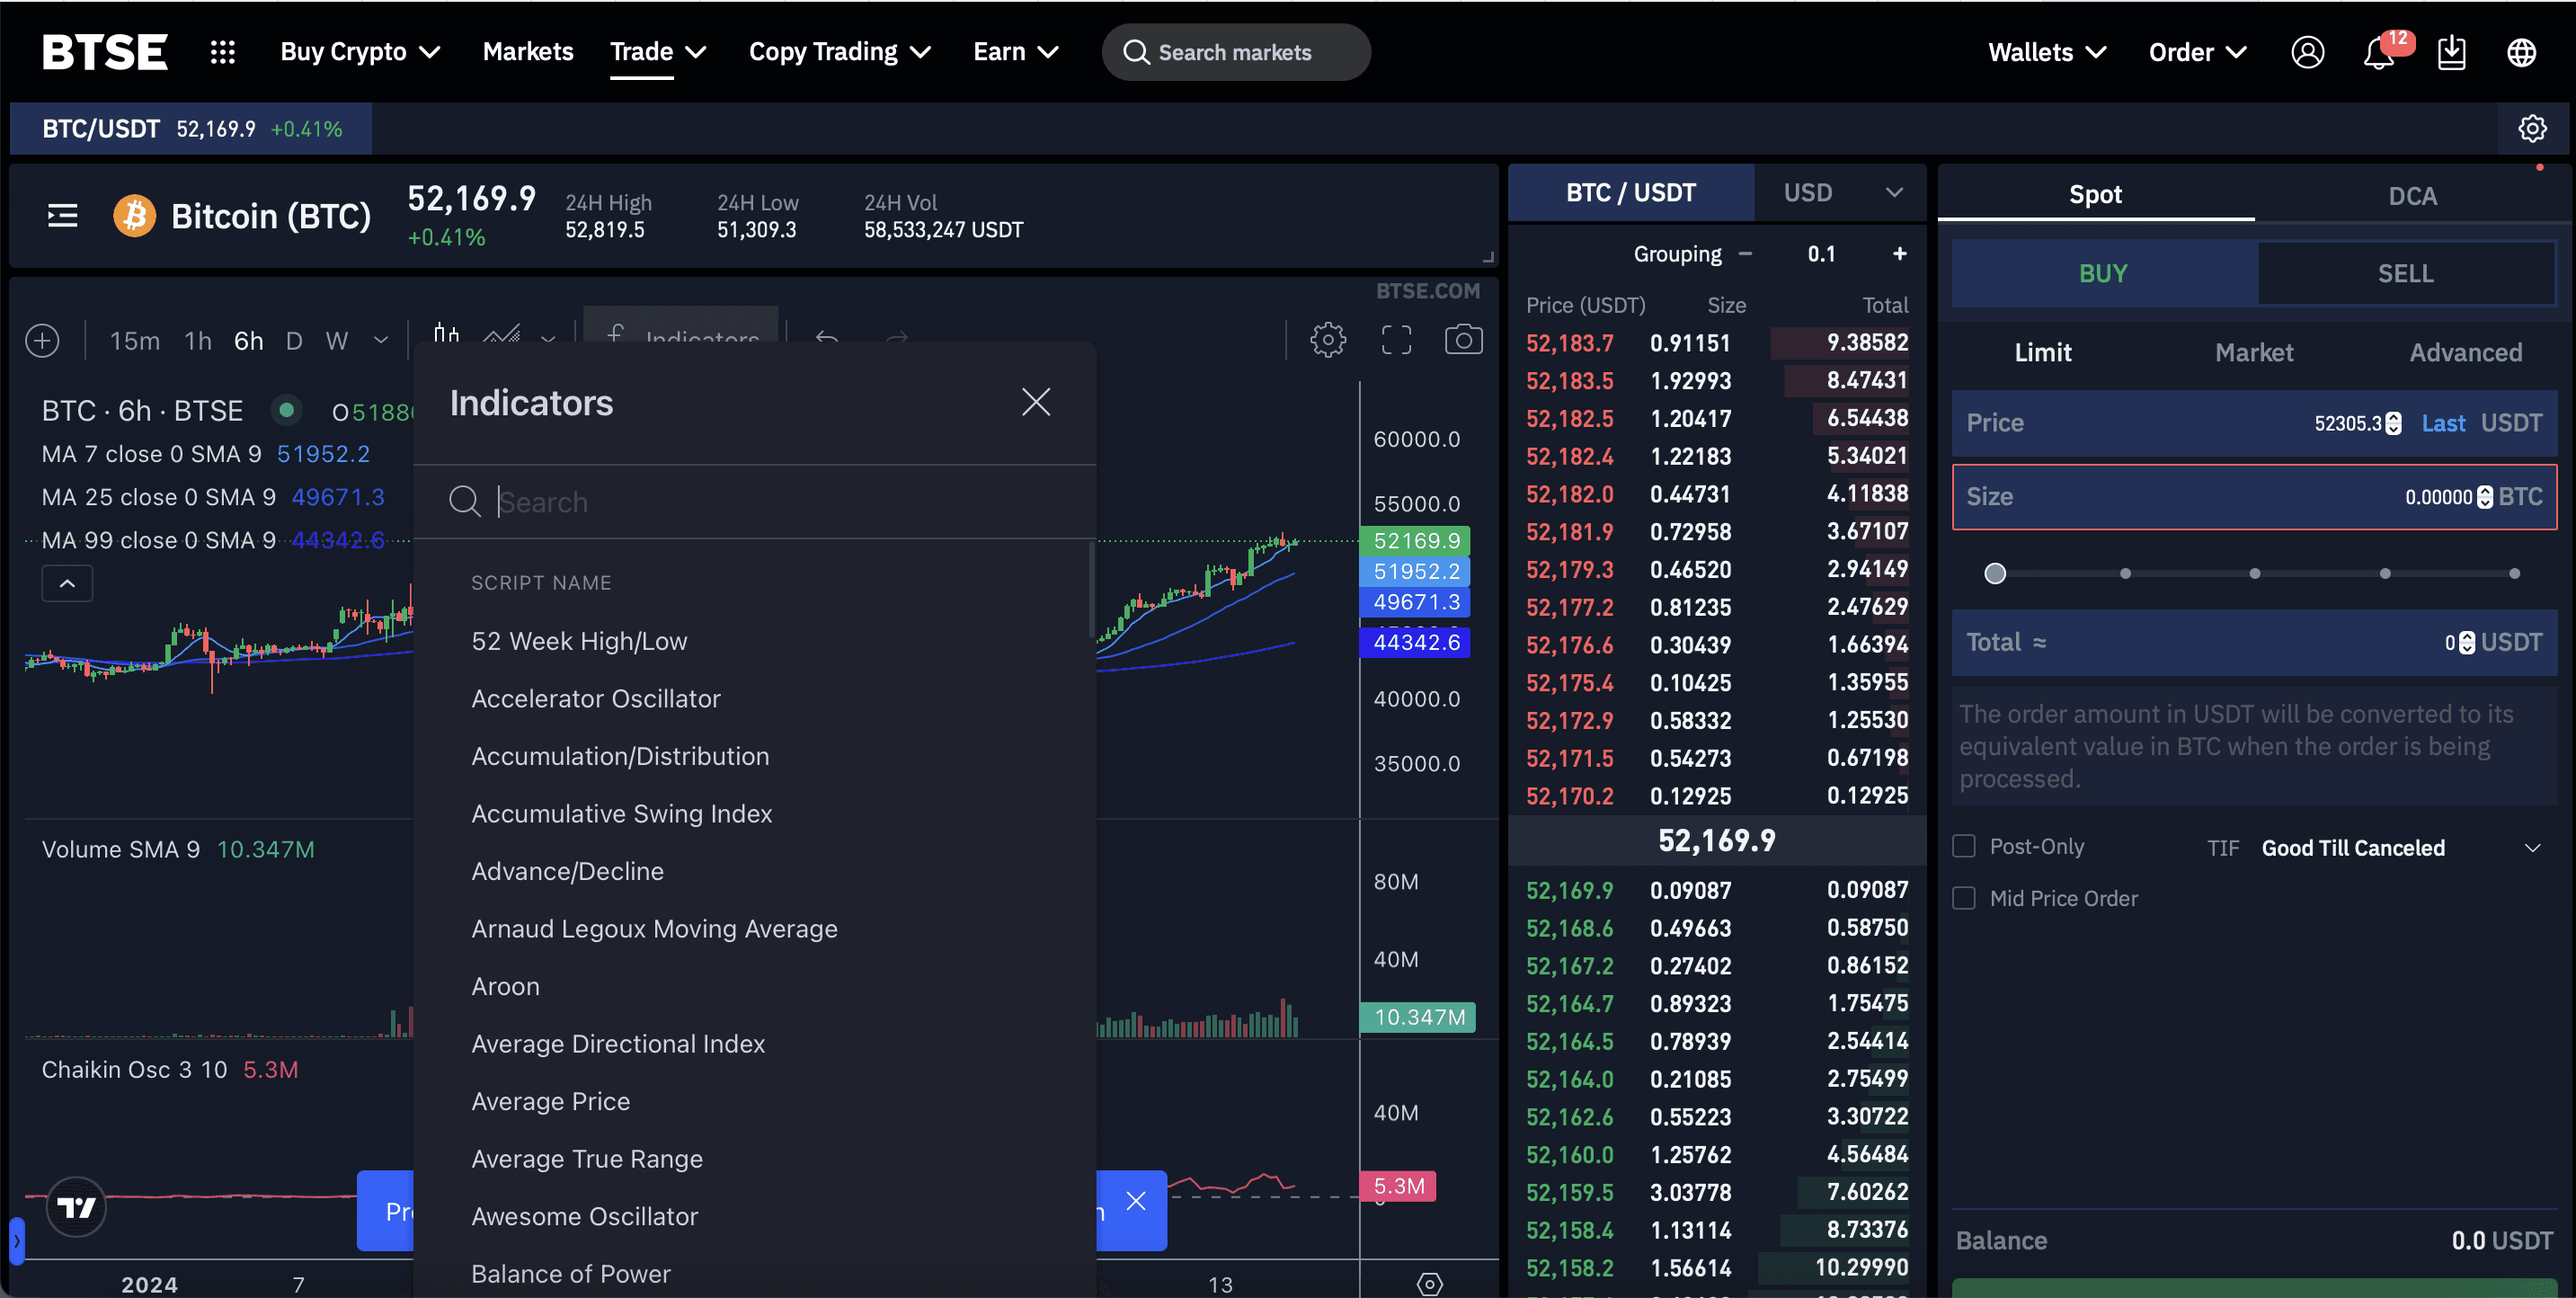Screen dimensions: 2576x1298
Task: Click the compare or add symbol plus icon
Action: tap(42, 341)
